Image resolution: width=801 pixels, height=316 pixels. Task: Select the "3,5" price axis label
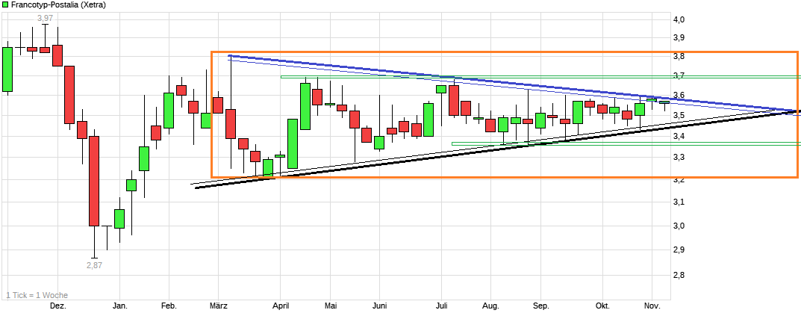click(679, 116)
